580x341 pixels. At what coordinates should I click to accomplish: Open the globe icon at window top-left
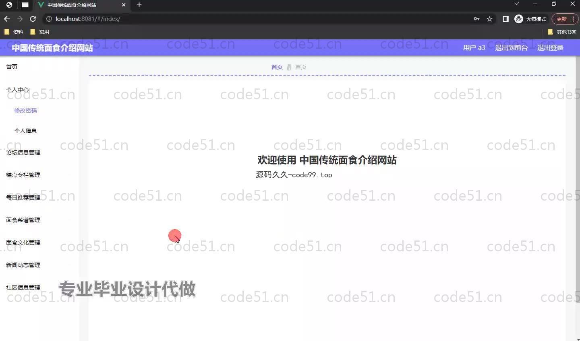pyautogui.click(x=9, y=5)
